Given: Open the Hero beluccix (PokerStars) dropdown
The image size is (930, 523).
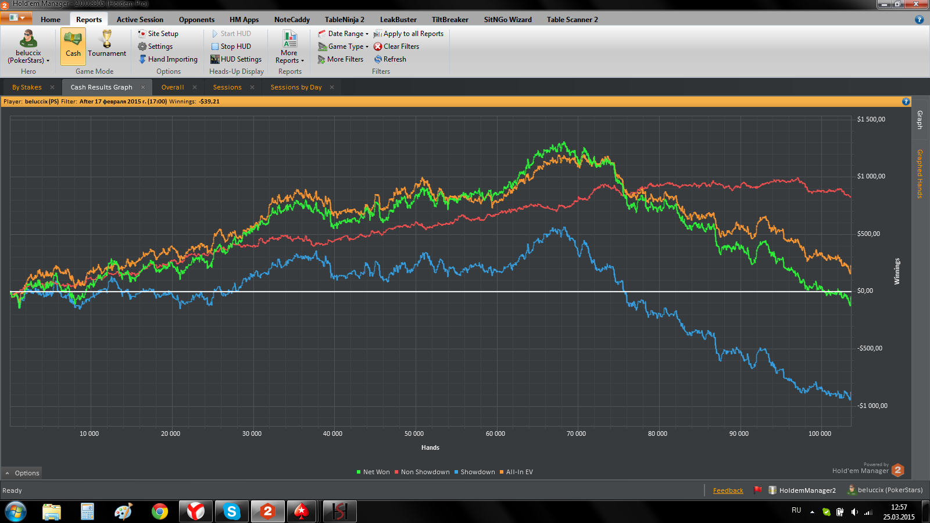Looking at the screenshot, I should pyautogui.click(x=28, y=46).
